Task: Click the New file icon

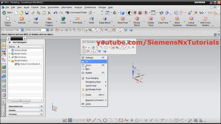Action: pos(16,13)
